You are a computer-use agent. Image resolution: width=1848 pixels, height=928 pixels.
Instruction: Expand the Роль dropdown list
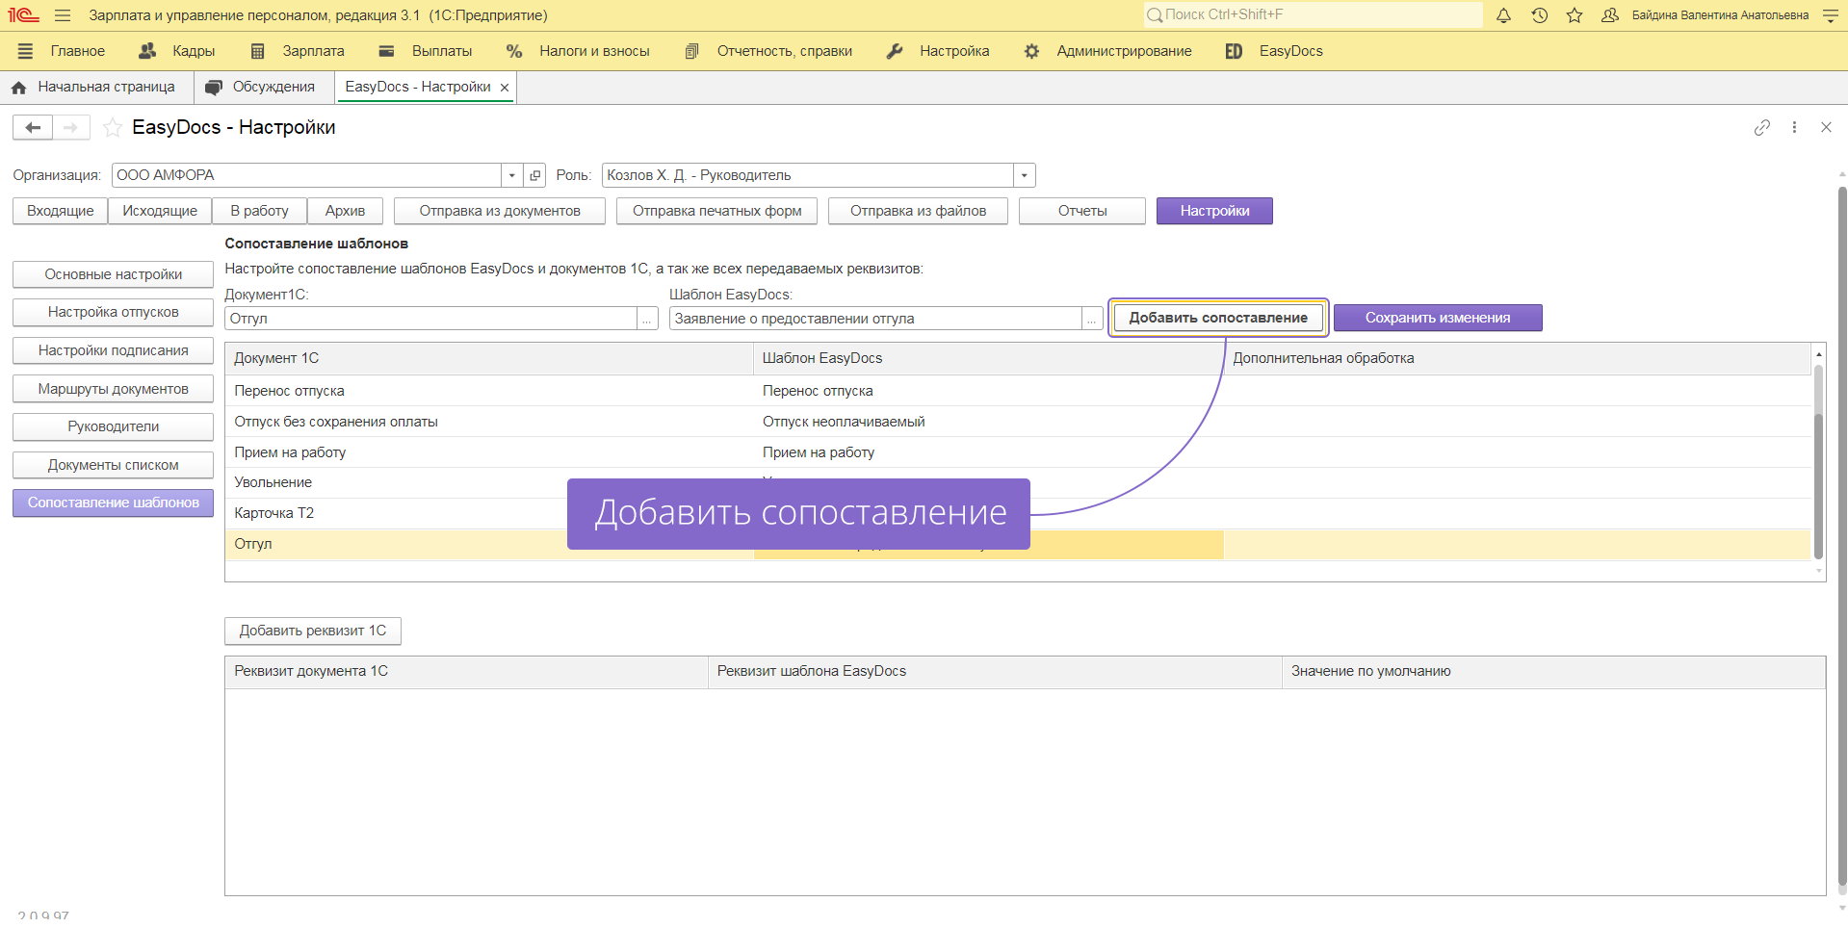pyautogui.click(x=1024, y=175)
